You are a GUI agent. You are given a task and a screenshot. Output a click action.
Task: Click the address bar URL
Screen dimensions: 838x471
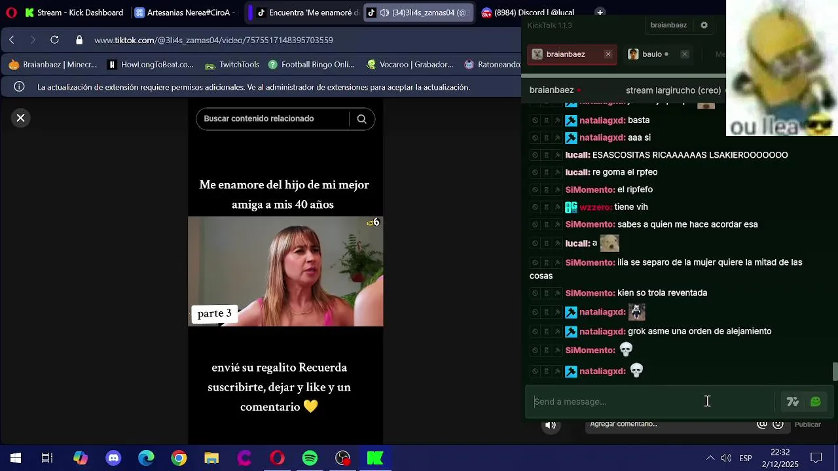click(213, 40)
